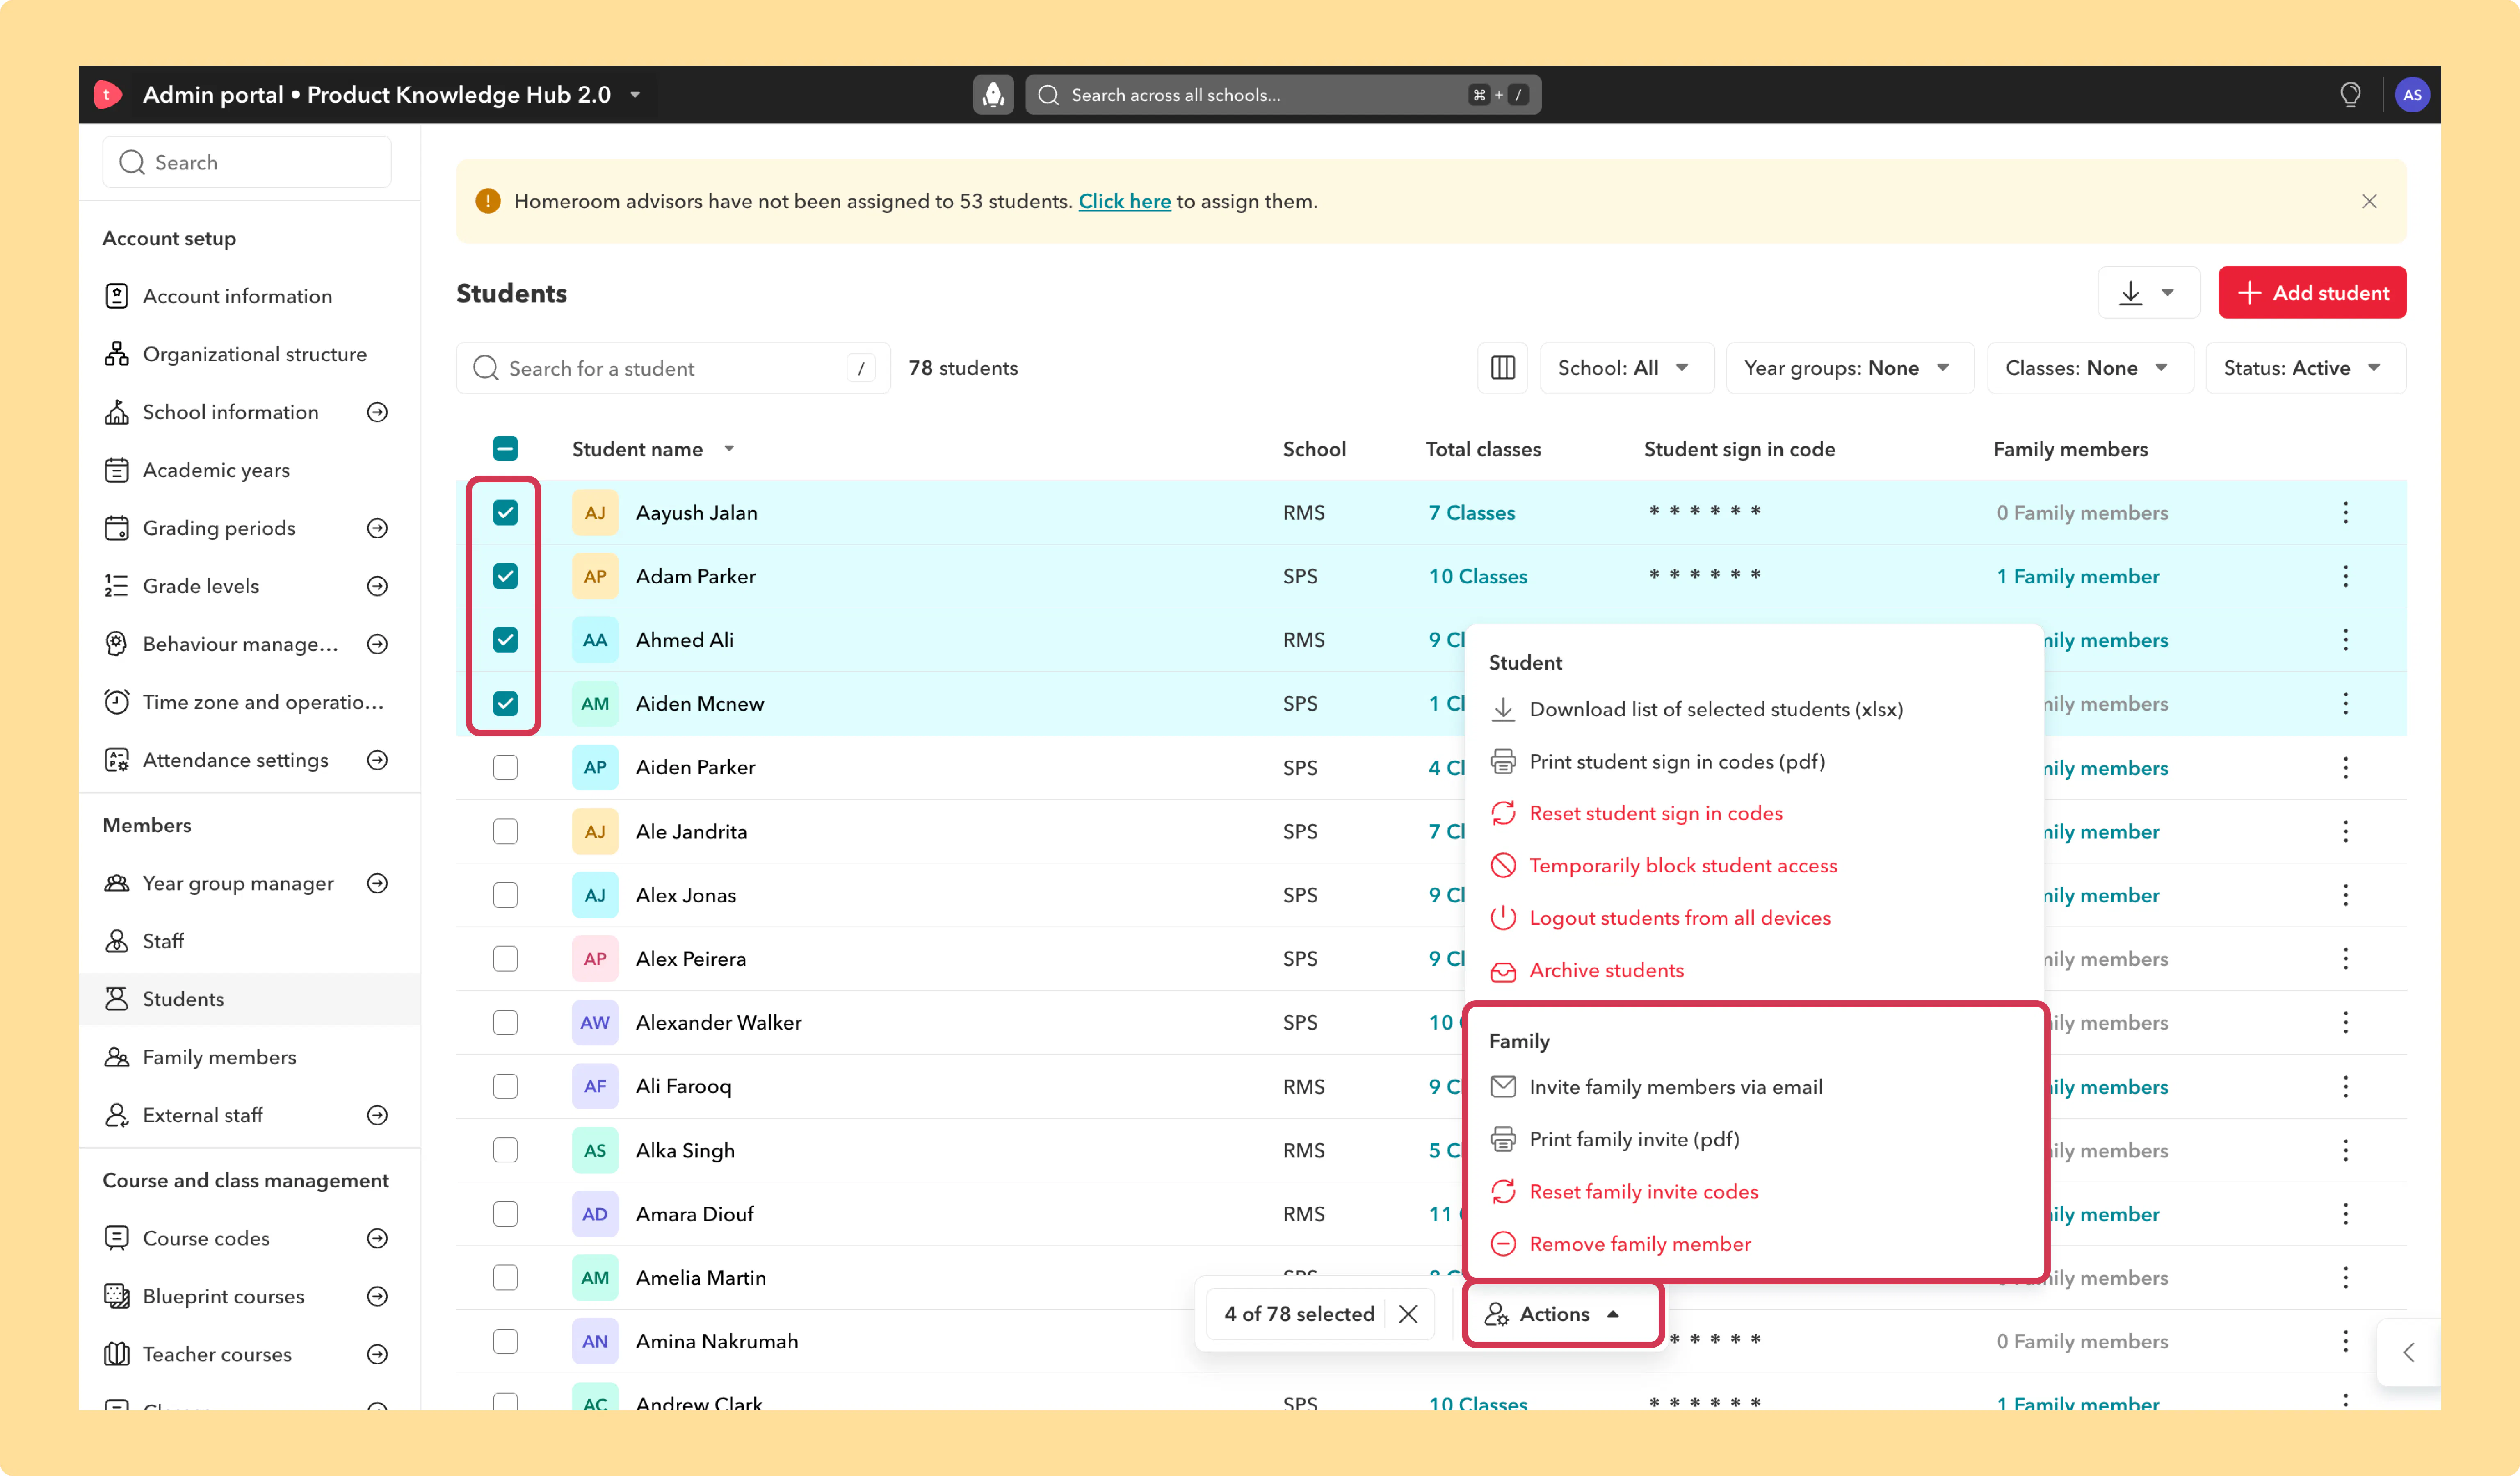Clear the 4 of 78 selection
This screenshot has width=2520, height=1476.
pyautogui.click(x=1408, y=1314)
